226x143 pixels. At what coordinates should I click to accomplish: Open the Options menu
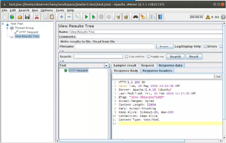point(47,10)
